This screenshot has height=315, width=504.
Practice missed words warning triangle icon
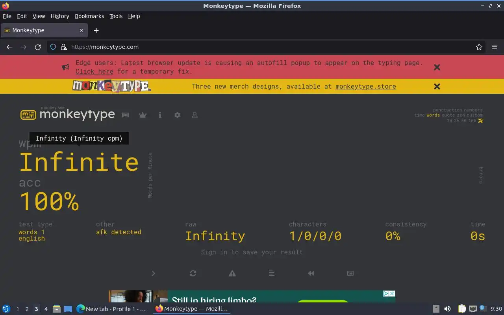point(232,273)
